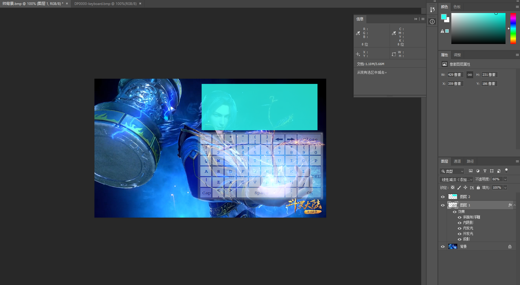This screenshot has height=285, width=520.
Task: Filter layers by shape layers
Action: point(492,171)
